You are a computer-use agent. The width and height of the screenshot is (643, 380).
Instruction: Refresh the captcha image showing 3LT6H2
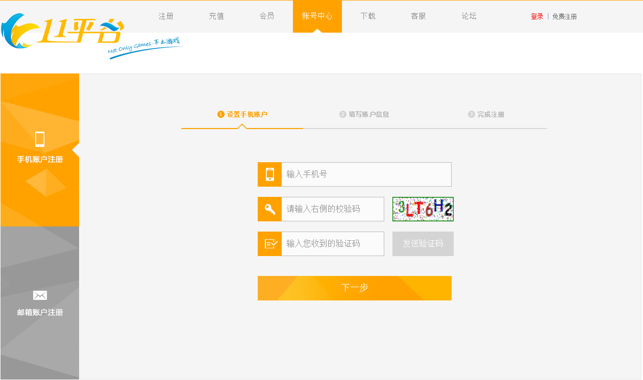(x=423, y=209)
